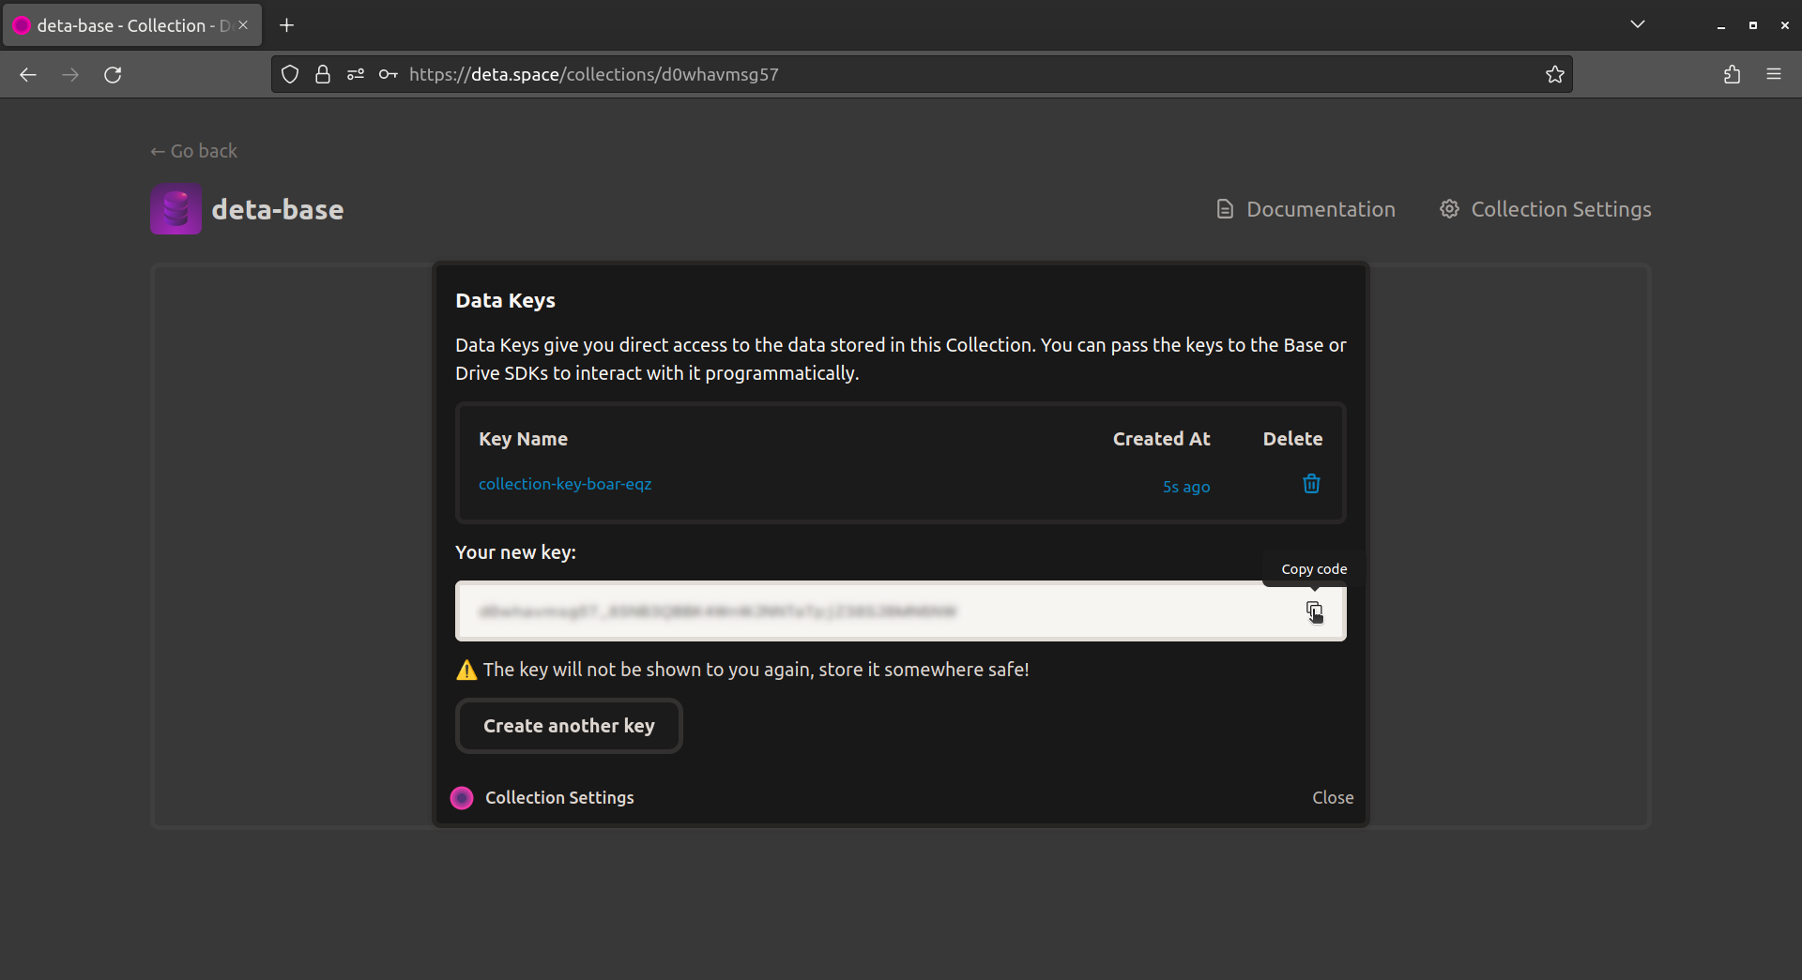
Task: Close the deta-base Collection tab
Action: (243, 25)
